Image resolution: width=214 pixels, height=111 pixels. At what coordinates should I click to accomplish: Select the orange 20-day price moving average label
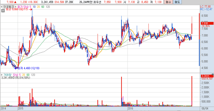[x=39, y=7]
